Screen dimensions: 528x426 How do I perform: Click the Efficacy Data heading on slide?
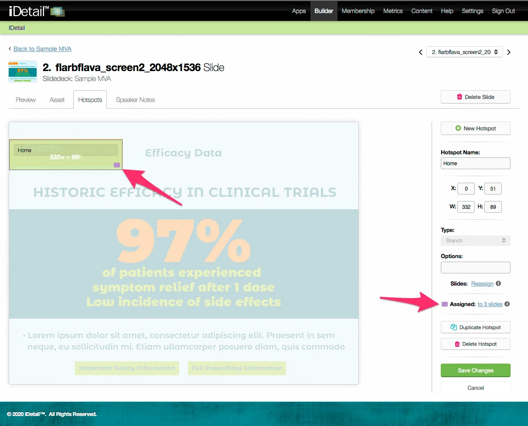pyautogui.click(x=184, y=153)
